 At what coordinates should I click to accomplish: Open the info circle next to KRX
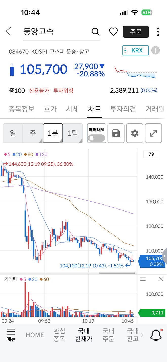[x=156, y=50]
